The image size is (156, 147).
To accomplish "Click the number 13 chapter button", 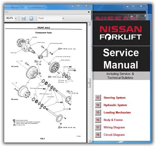I will pyautogui.click(x=98, y=97).
